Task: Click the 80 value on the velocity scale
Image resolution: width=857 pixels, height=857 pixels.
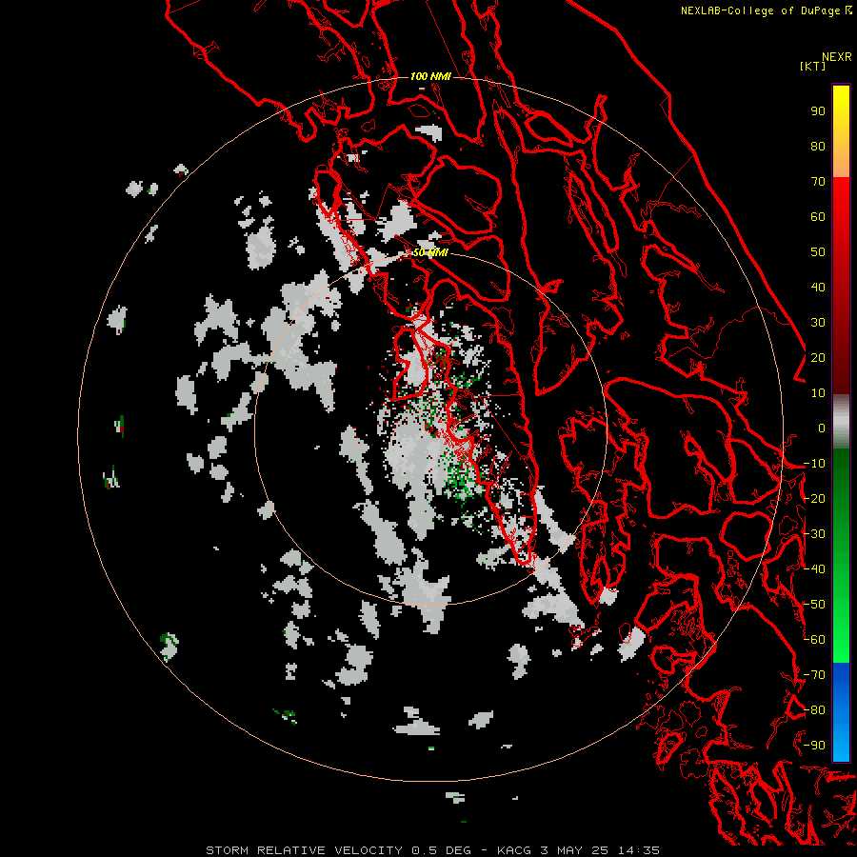Action: (x=818, y=147)
